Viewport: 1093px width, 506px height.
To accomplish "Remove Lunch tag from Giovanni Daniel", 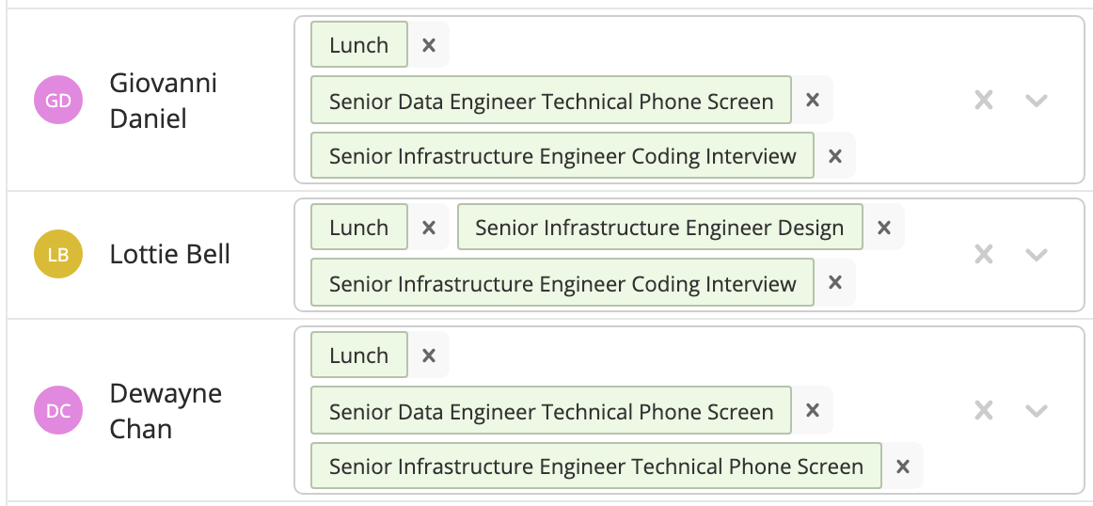I will click(x=429, y=45).
